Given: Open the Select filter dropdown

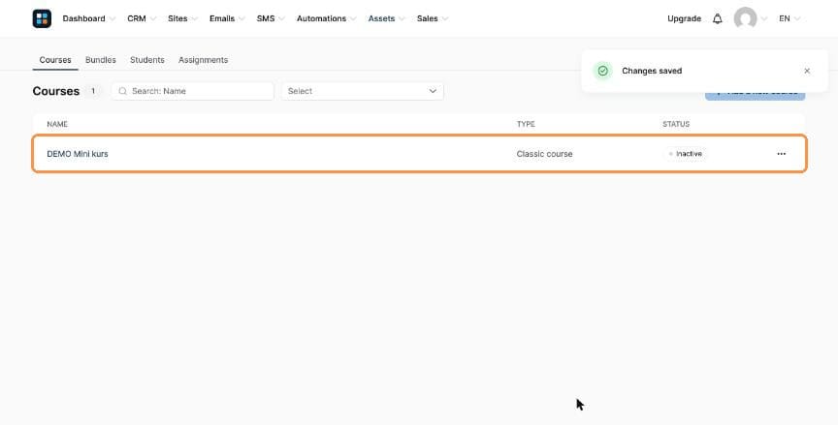Looking at the screenshot, I should click(363, 91).
